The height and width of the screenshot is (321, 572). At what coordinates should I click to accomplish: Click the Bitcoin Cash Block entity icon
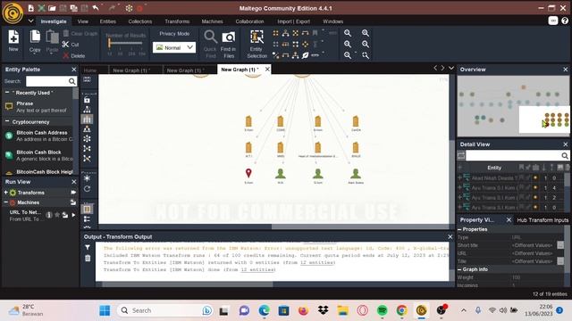(9, 155)
